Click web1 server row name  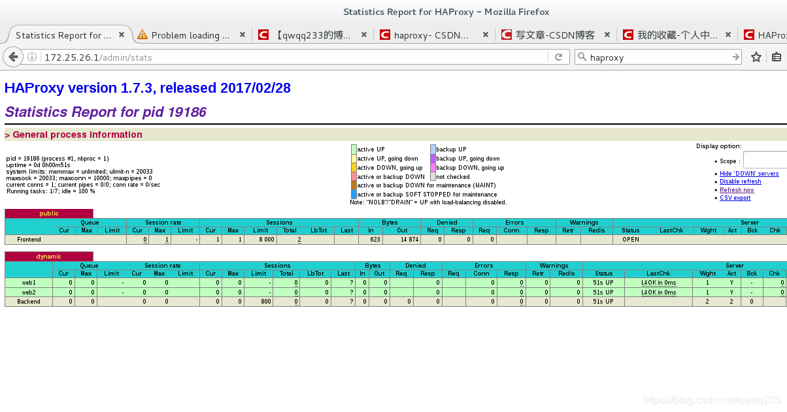(x=29, y=283)
